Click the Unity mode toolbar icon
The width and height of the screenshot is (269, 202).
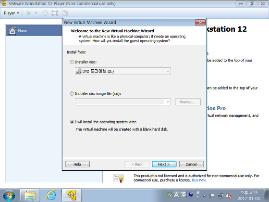click(x=65, y=13)
